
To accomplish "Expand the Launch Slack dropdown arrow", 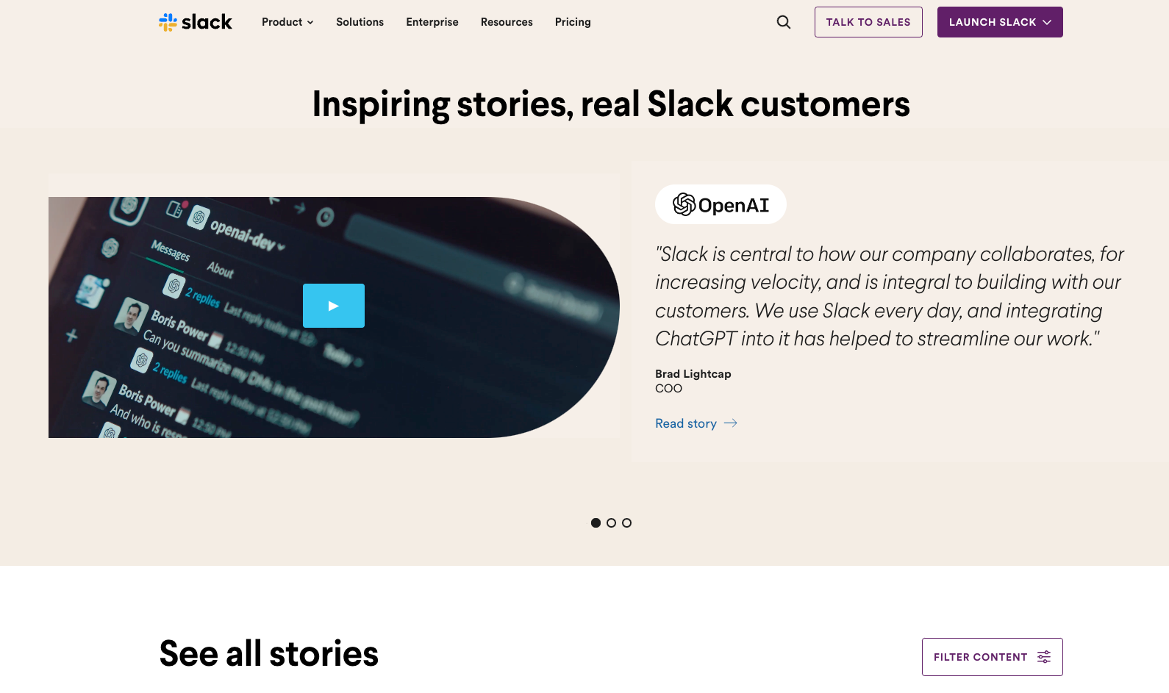I will pyautogui.click(x=1047, y=22).
